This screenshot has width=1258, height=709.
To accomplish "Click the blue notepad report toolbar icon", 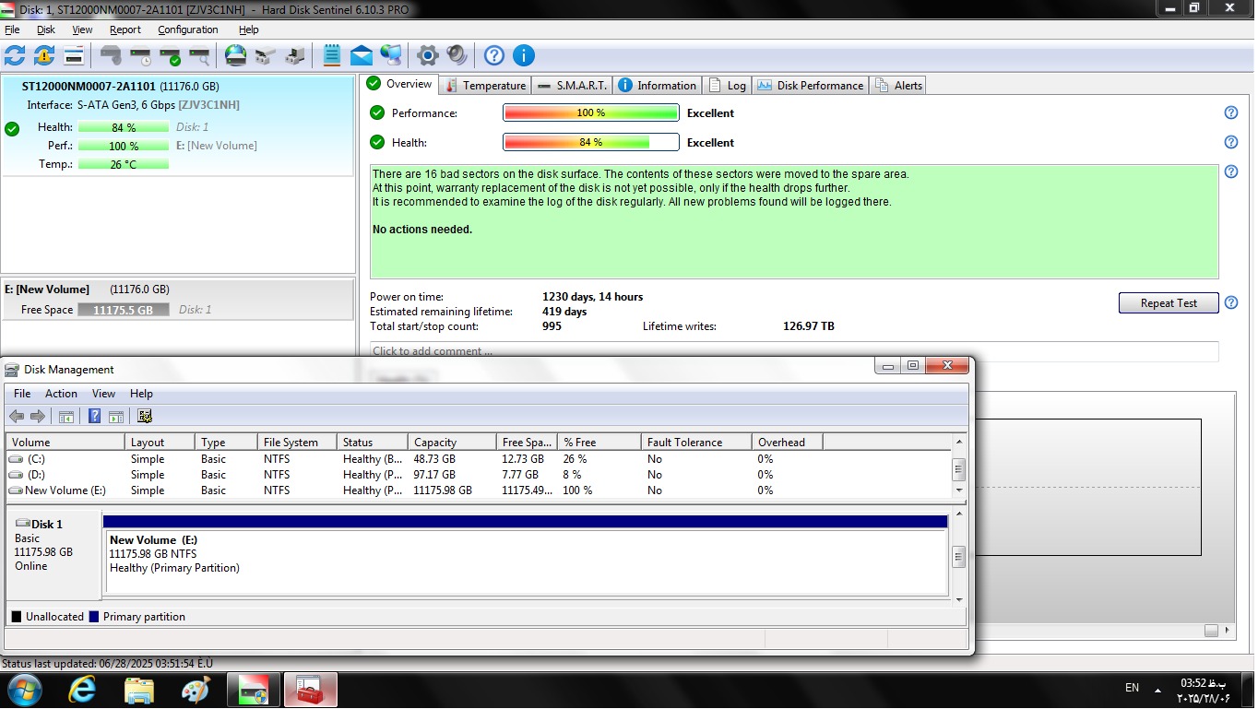I will (332, 55).
